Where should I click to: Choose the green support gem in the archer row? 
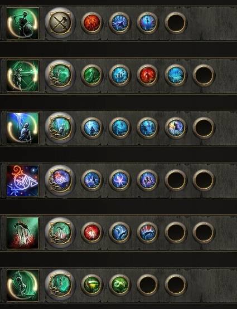click(92, 75)
